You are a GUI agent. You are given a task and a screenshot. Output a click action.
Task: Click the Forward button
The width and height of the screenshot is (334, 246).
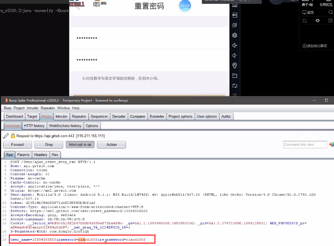point(18,144)
